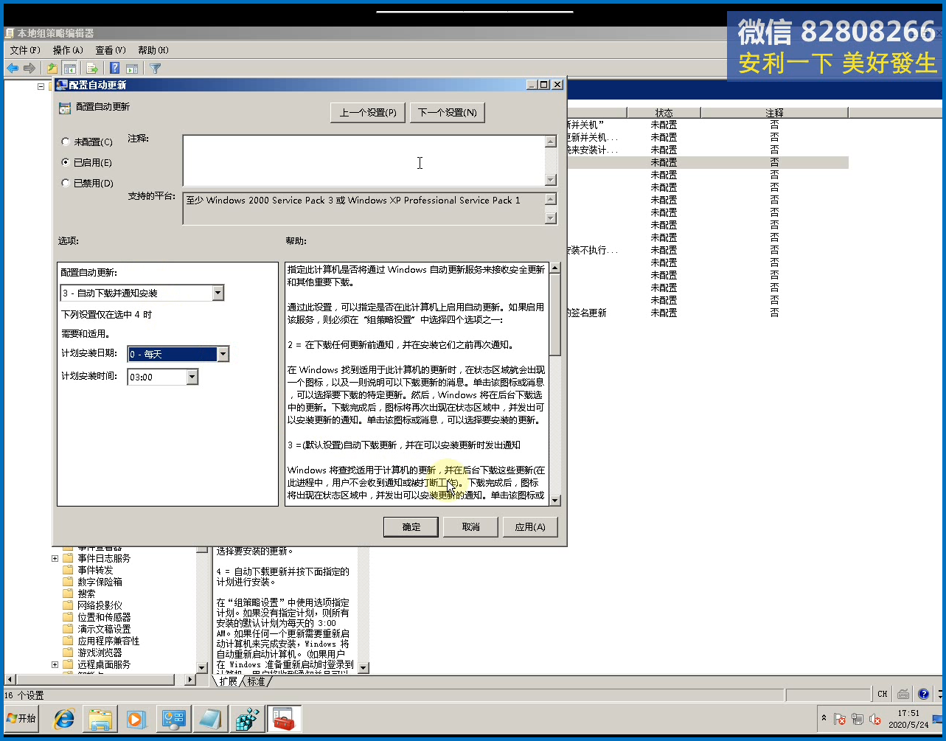Viewport: 946px width, 741px height.
Task: Click the 取消 button
Action: coord(470,526)
